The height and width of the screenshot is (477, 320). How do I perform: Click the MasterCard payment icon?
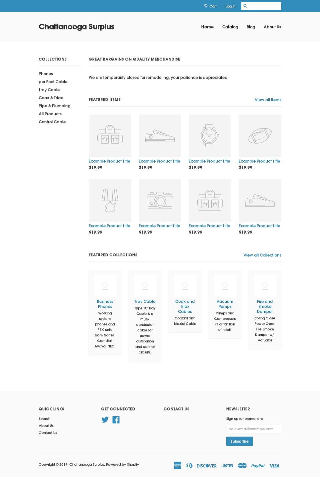pyautogui.click(x=242, y=465)
